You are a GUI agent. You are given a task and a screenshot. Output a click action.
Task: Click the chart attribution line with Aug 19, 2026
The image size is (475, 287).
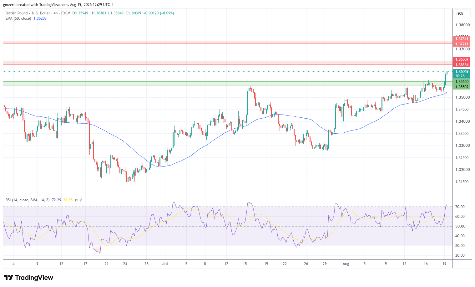click(x=58, y=5)
